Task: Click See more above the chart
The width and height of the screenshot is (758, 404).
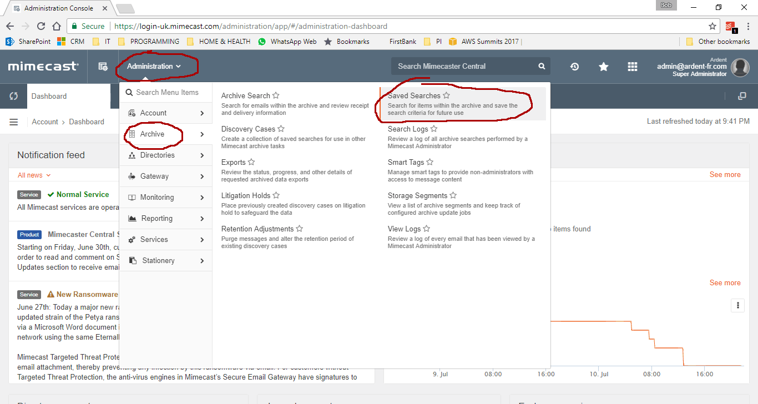Action: click(725, 282)
